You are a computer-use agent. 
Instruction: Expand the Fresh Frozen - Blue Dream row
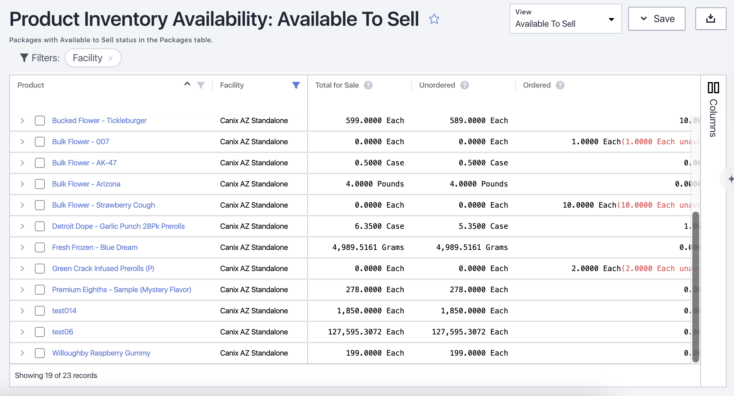pos(22,247)
